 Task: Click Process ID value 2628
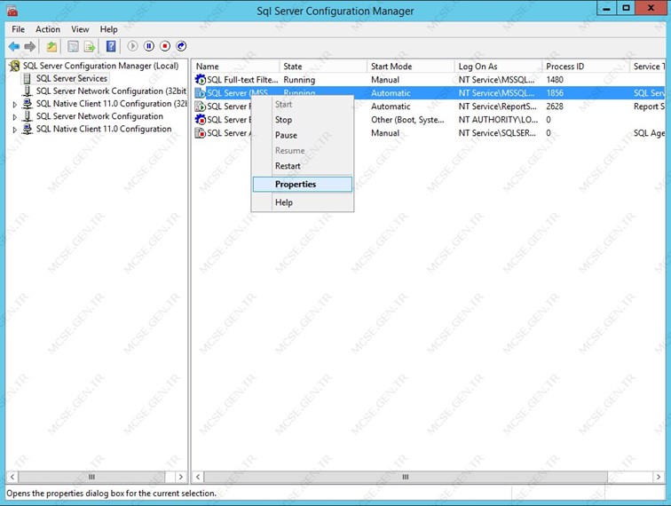pos(555,107)
